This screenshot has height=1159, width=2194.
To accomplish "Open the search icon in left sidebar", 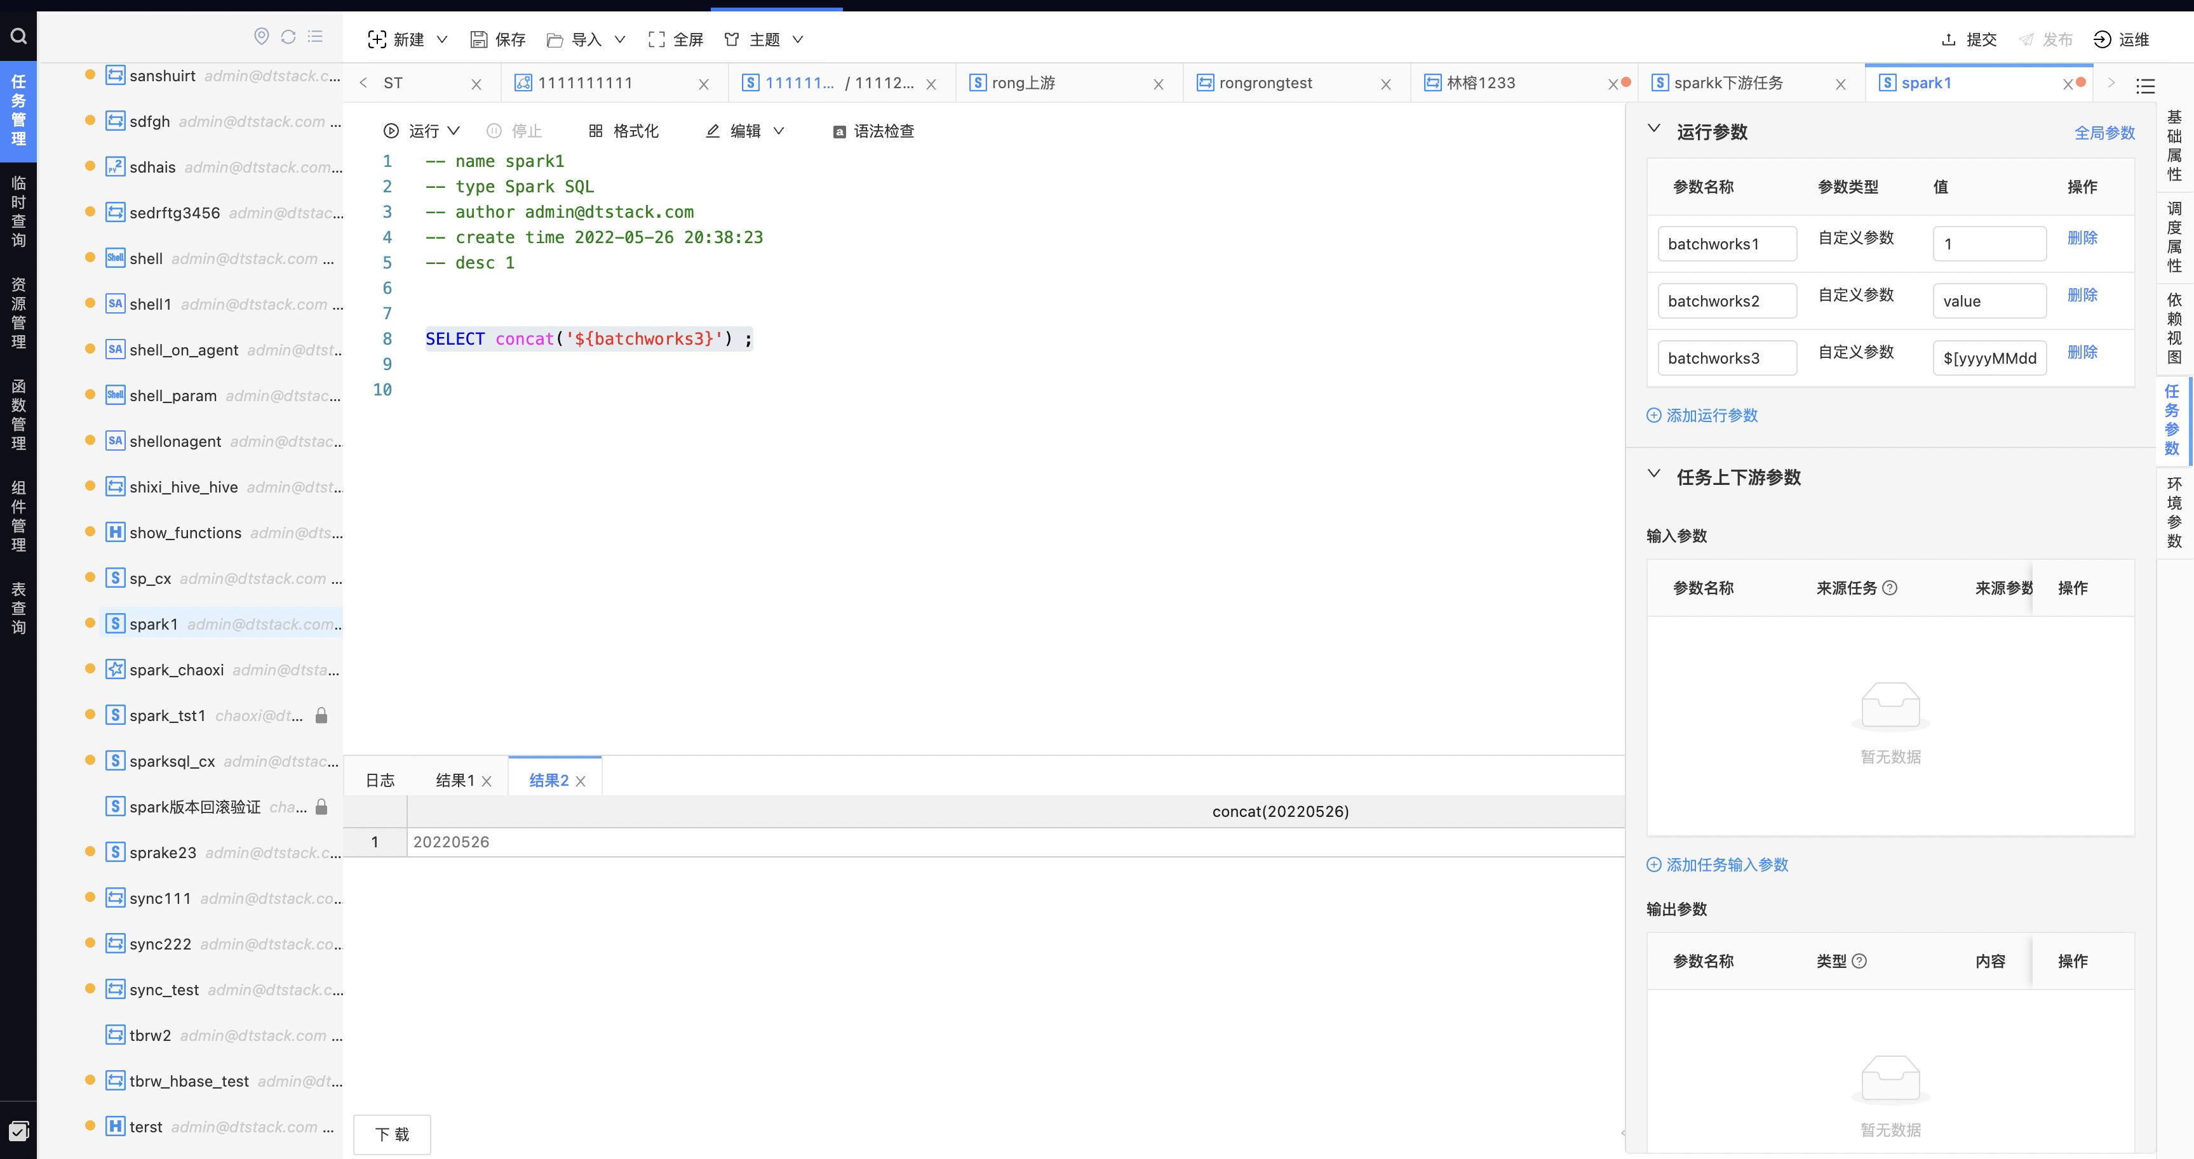I will pos(18,36).
